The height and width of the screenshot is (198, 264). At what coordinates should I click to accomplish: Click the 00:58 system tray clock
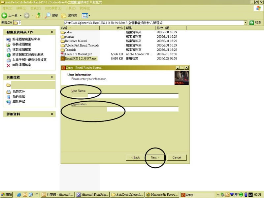(x=258, y=195)
